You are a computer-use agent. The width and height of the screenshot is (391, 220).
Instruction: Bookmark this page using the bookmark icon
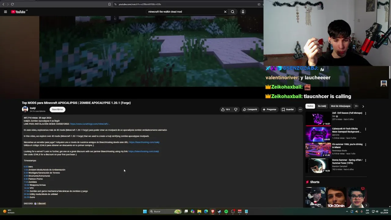click(x=109, y=4)
